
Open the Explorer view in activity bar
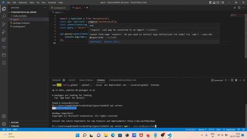[x=4, y=8]
